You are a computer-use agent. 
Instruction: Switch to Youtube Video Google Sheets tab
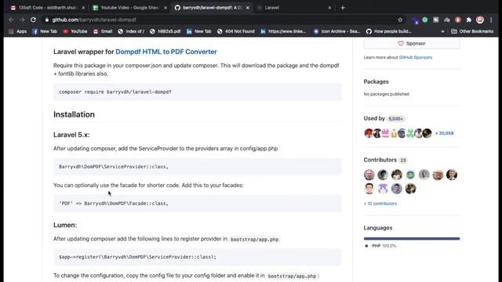[129, 8]
